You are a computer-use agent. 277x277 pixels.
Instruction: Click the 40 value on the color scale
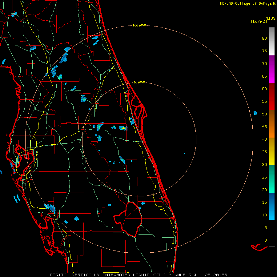(x=264, y=139)
